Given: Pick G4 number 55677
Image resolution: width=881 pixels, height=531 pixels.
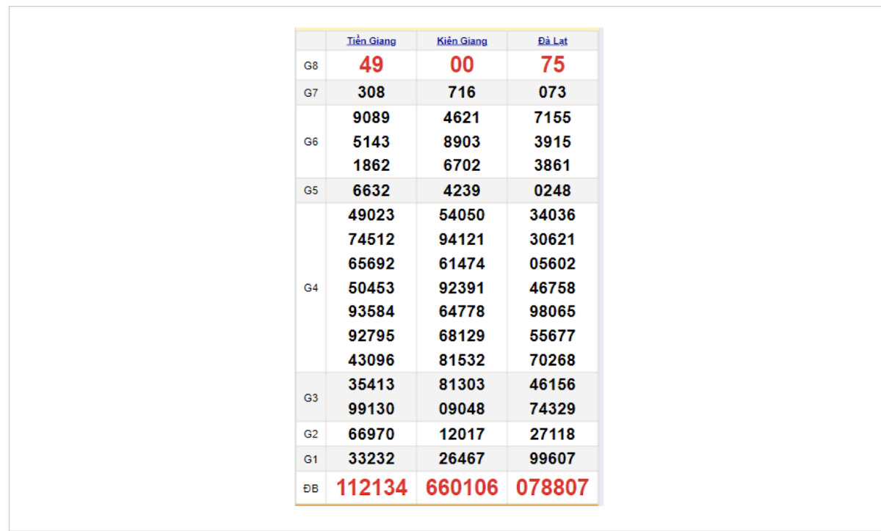Looking at the screenshot, I should pyautogui.click(x=552, y=335).
